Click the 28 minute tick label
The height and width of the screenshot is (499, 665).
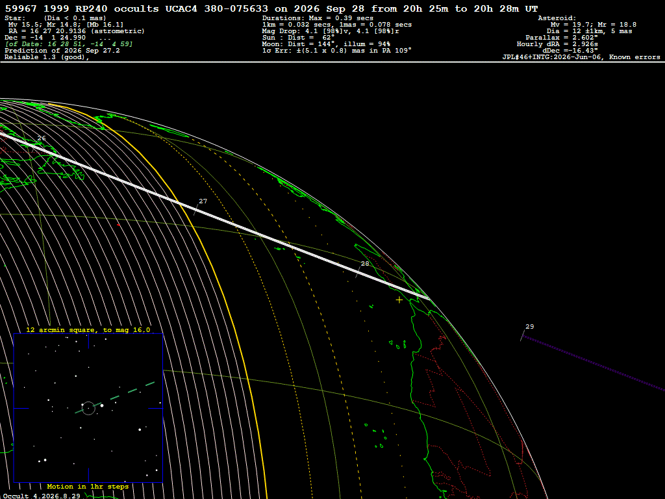(x=365, y=264)
